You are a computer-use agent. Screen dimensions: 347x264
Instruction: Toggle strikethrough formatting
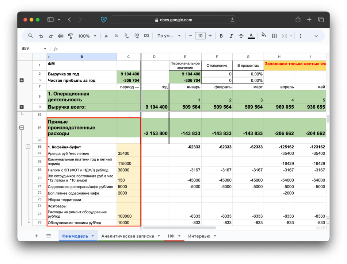(241, 36)
